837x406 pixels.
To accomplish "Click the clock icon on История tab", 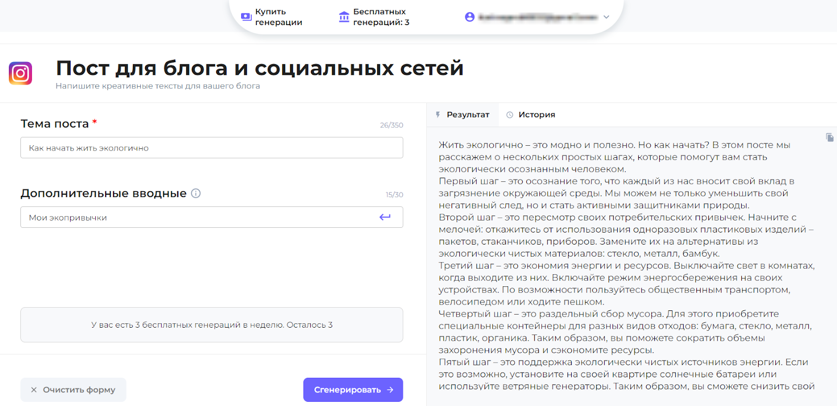I will click(x=510, y=115).
